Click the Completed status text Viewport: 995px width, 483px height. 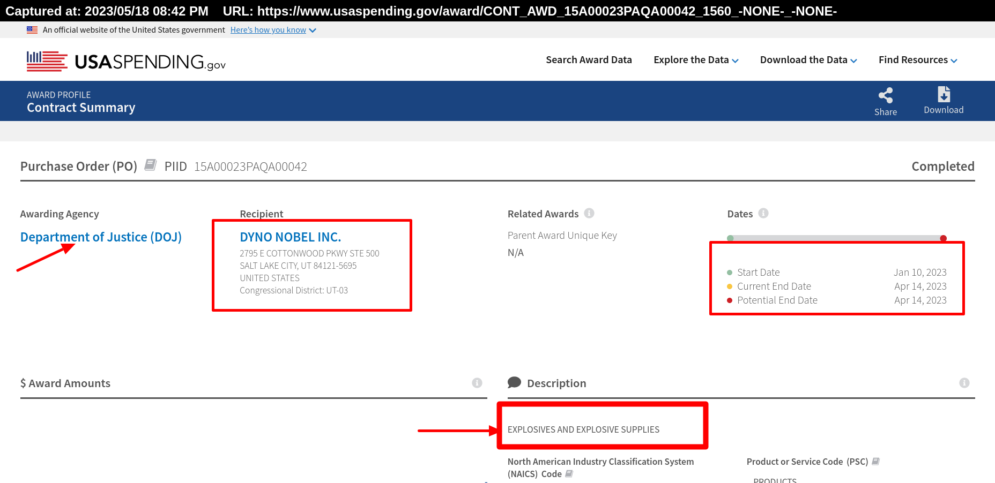[943, 167]
